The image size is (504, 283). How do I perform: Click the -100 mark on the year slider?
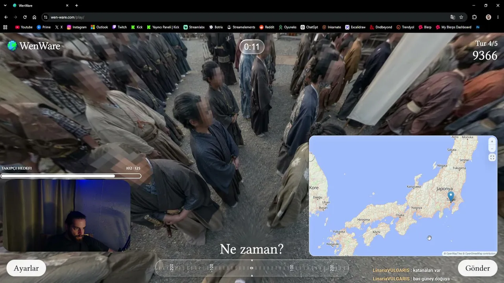coord(212,268)
